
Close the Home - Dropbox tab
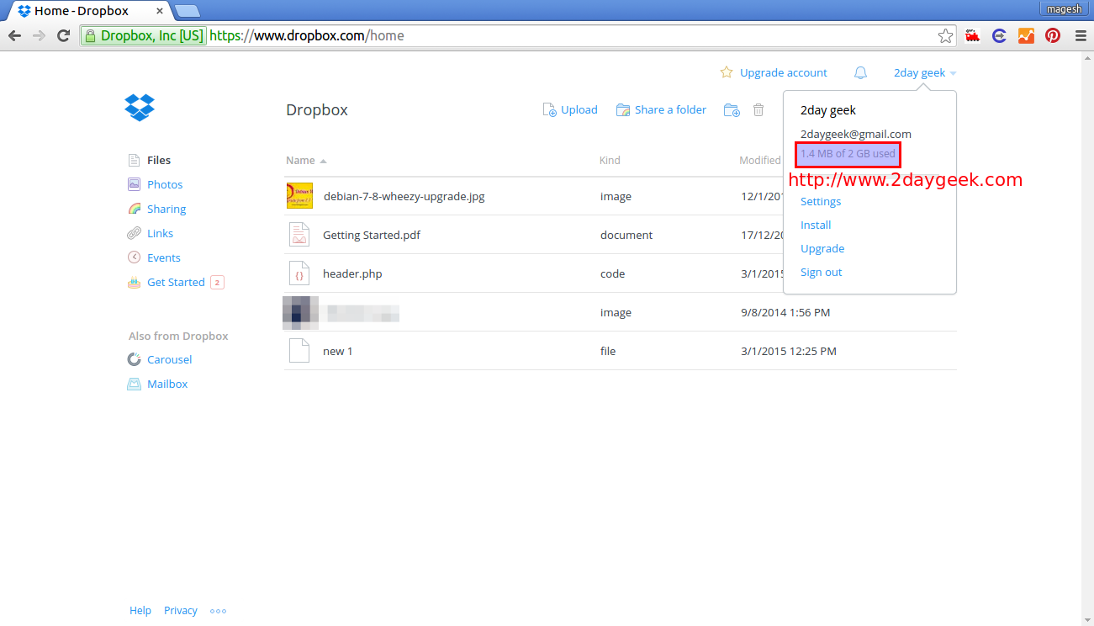pyautogui.click(x=160, y=12)
